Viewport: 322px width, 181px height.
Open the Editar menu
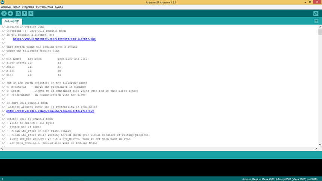[16, 7]
